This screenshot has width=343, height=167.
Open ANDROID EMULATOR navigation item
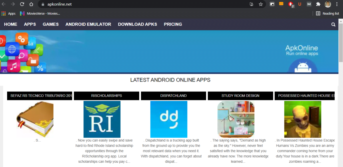pyautogui.click(x=88, y=24)
